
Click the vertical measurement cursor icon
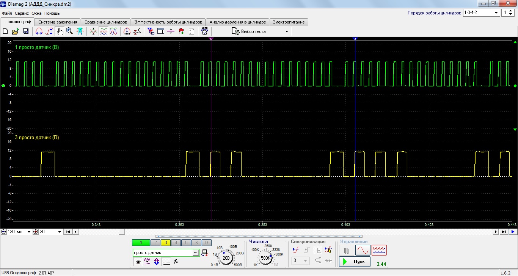click(x=49, y=31)
